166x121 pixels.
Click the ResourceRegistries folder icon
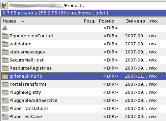click(5, 68)
